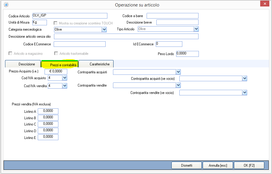The image size is (272, 174).
Task: Open the Cod IVA vendita dropdown
Action: [65, 86]
